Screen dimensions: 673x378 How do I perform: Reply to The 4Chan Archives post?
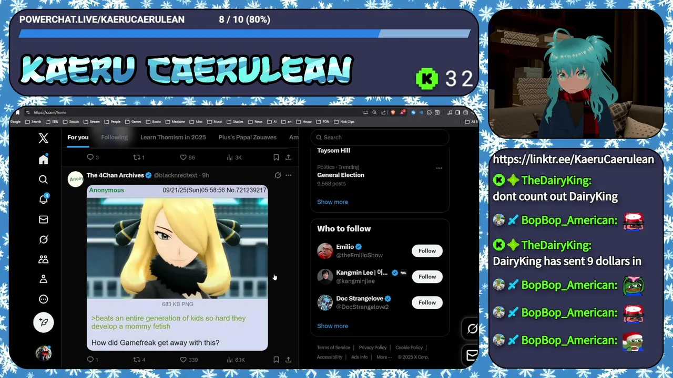coord(93,360)
